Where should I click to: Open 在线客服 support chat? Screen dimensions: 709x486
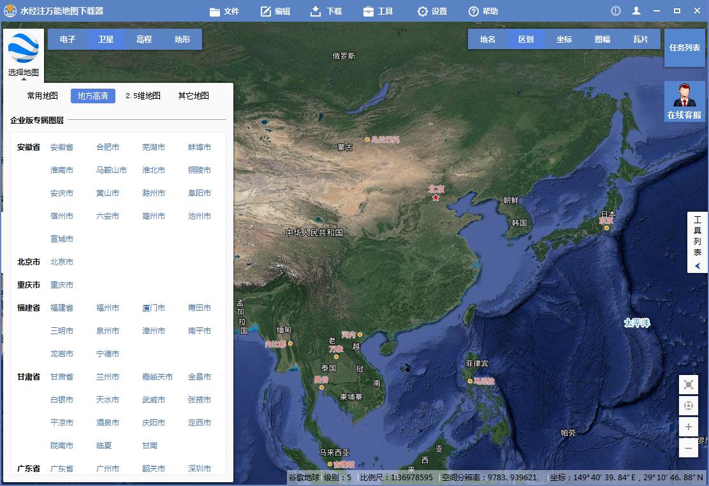click(x=685, y=101)
